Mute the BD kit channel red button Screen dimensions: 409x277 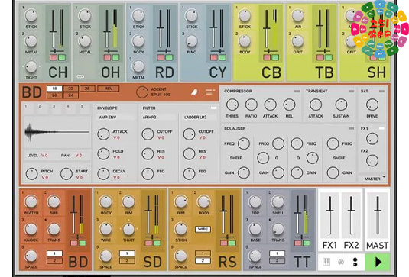(74, 243)
